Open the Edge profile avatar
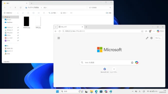Image resolution: width=168 pixels, height=94 pixels. [x=150, y=31]
